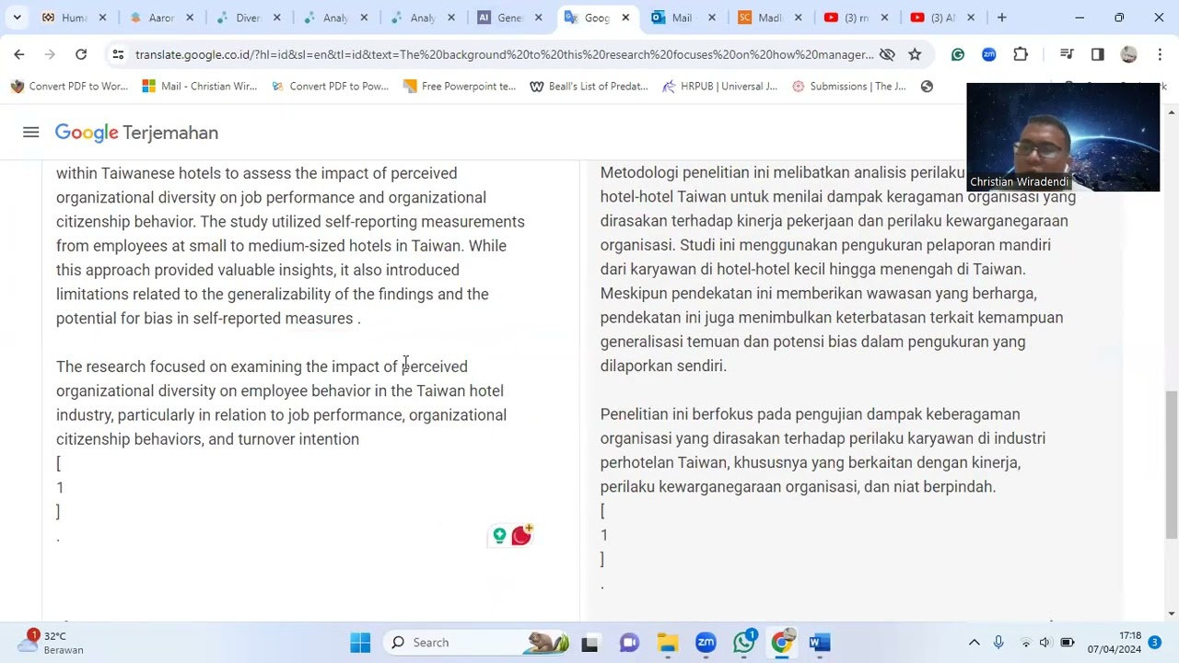View site information icon in address bar

[x=118, y=54]
